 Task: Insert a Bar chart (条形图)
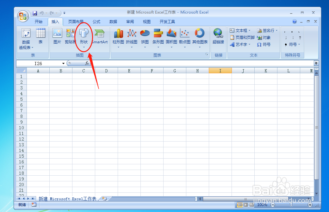pos(158,38)
